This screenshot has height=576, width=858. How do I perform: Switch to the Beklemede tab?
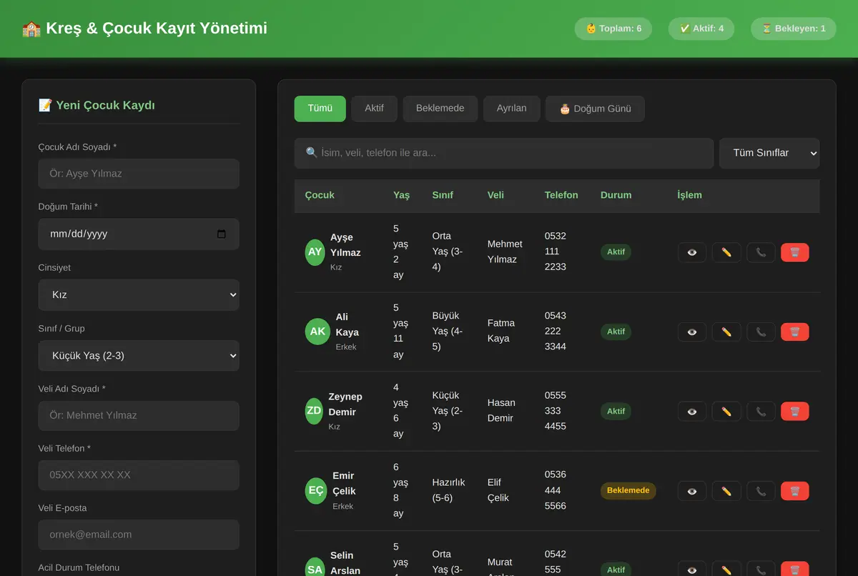click(440, 109)
